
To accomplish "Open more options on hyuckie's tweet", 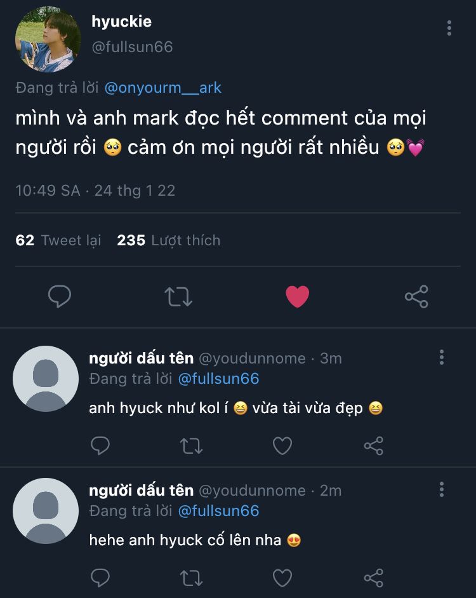I will pyautogui.click(x=449, y=28).
